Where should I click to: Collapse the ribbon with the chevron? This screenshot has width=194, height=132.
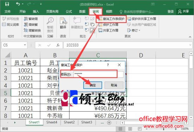(190, 37)
